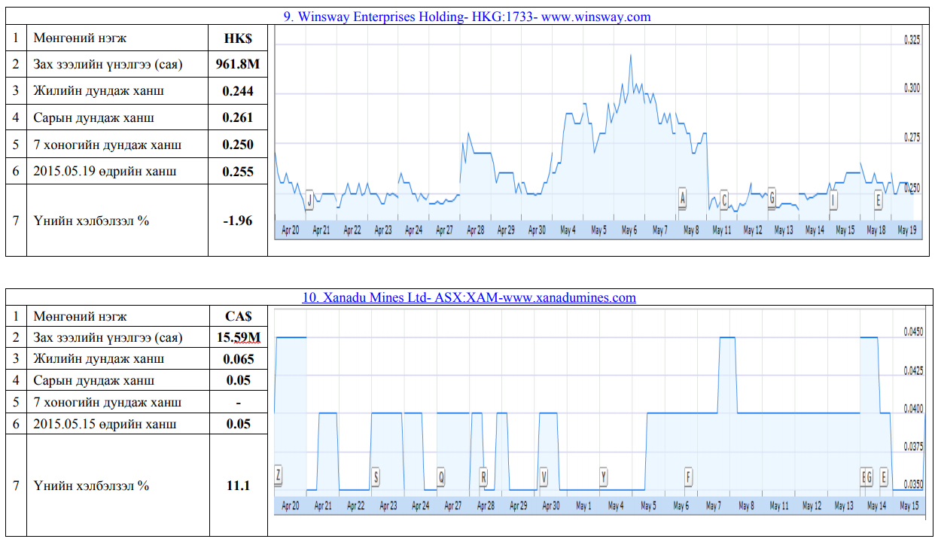Select news marker S on Xanadu chart
938x539 pixels.
(376, 477)
